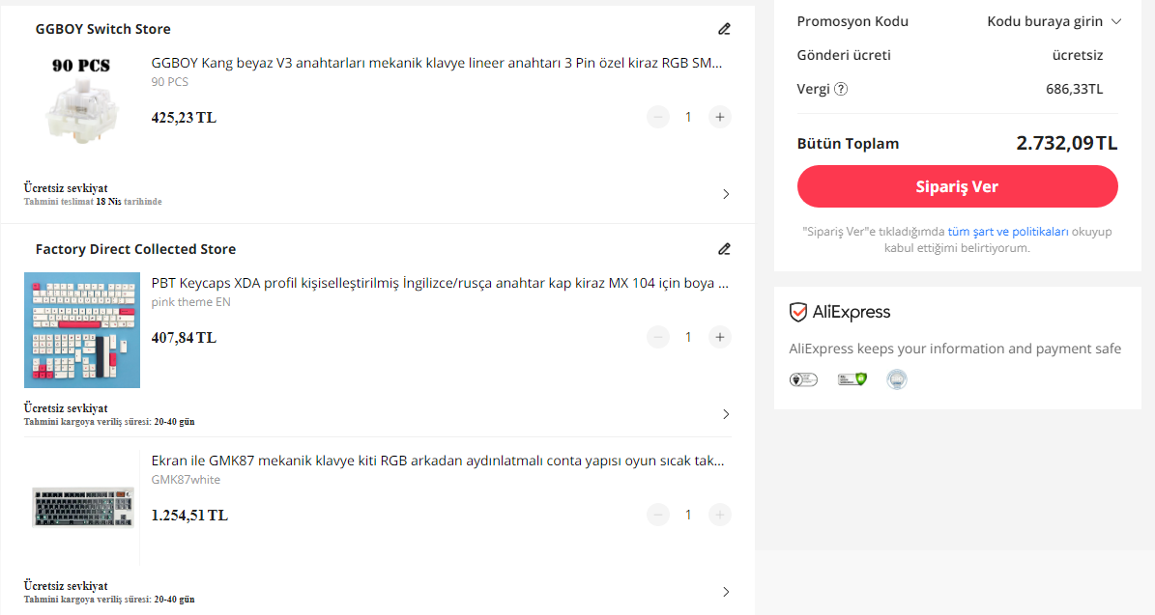Decrease quantity of PBT Keycaps XDA

[658, 337]
